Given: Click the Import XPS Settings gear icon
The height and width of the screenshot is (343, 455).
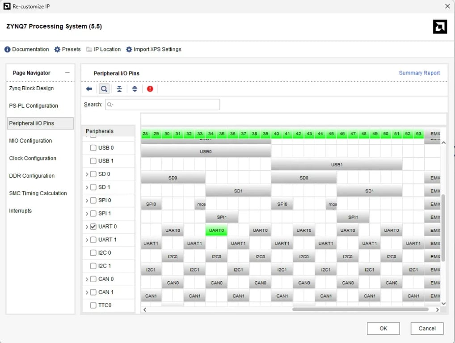Looking at the screenshot, I should 129,50.
